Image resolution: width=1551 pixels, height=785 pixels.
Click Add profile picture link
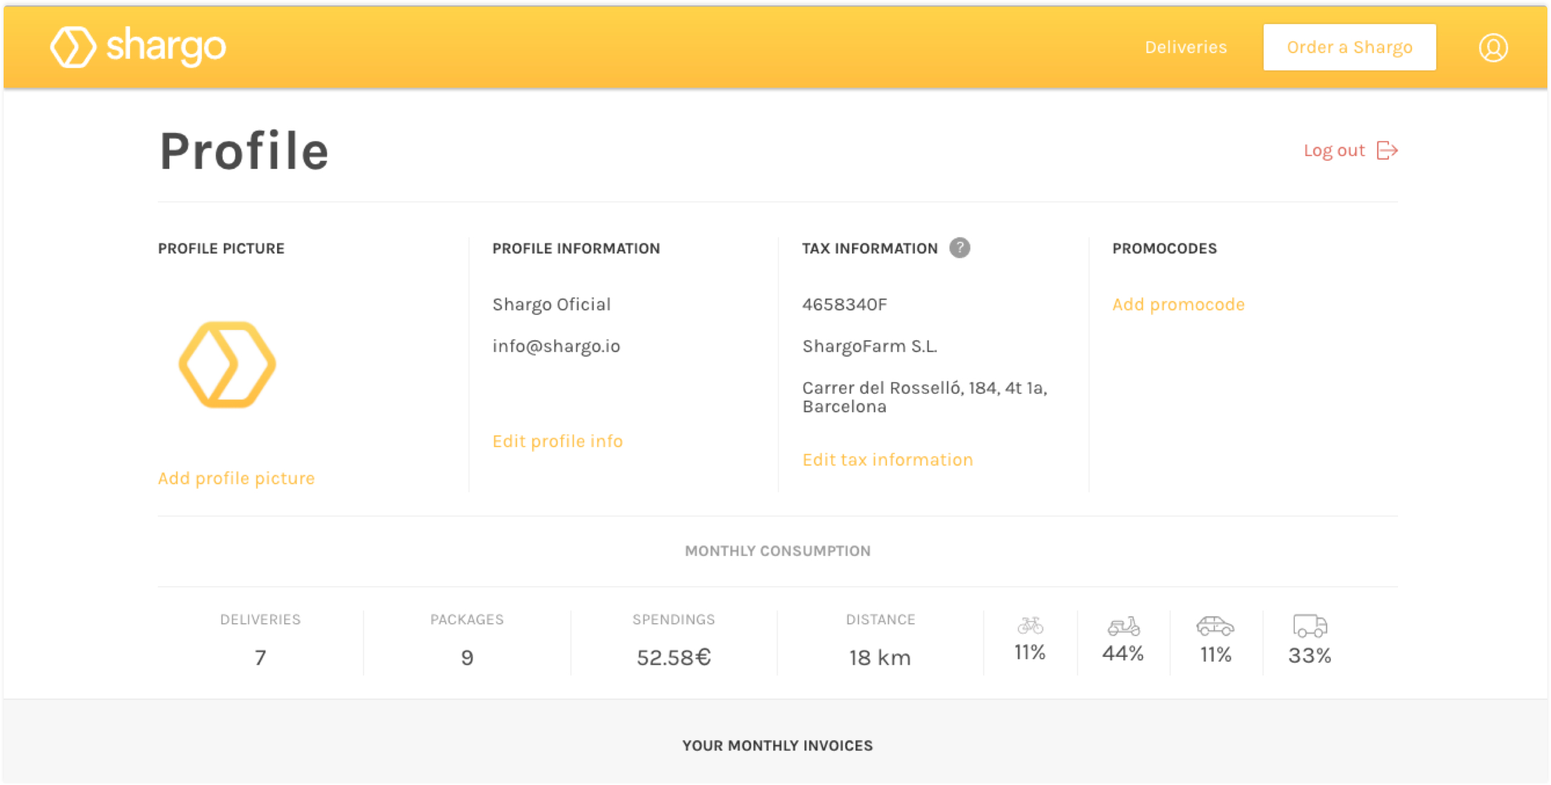[236, 478]
